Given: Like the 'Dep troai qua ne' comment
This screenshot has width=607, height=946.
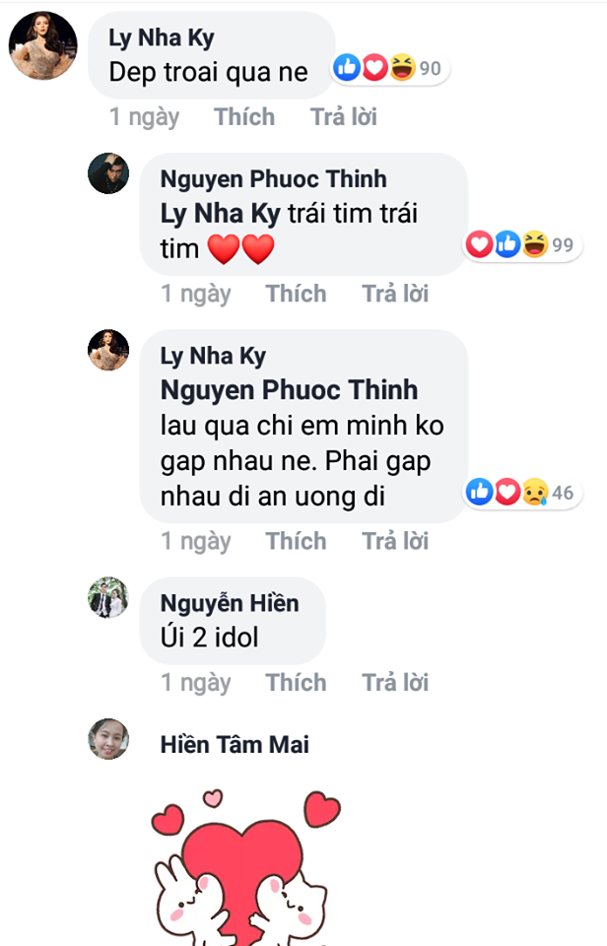Looking at the screenshot, I should coord(244,117).
